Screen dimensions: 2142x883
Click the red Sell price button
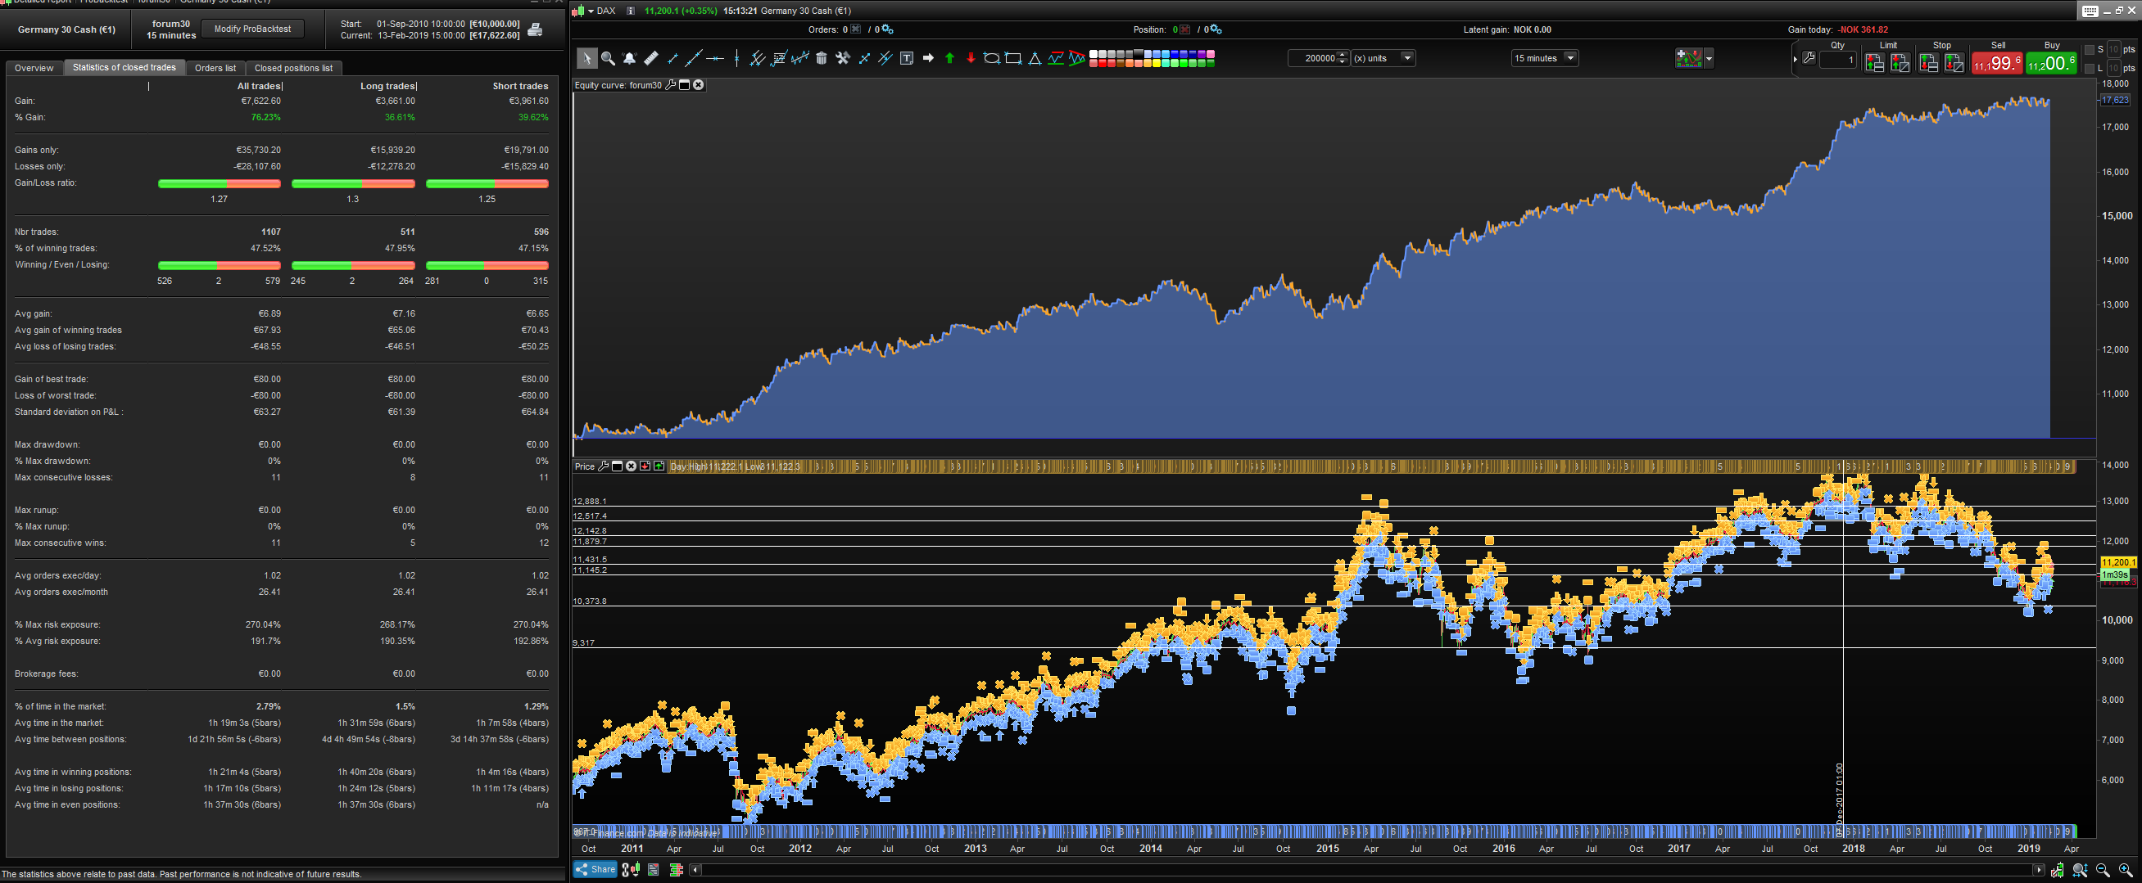(x=1996, y=62)
